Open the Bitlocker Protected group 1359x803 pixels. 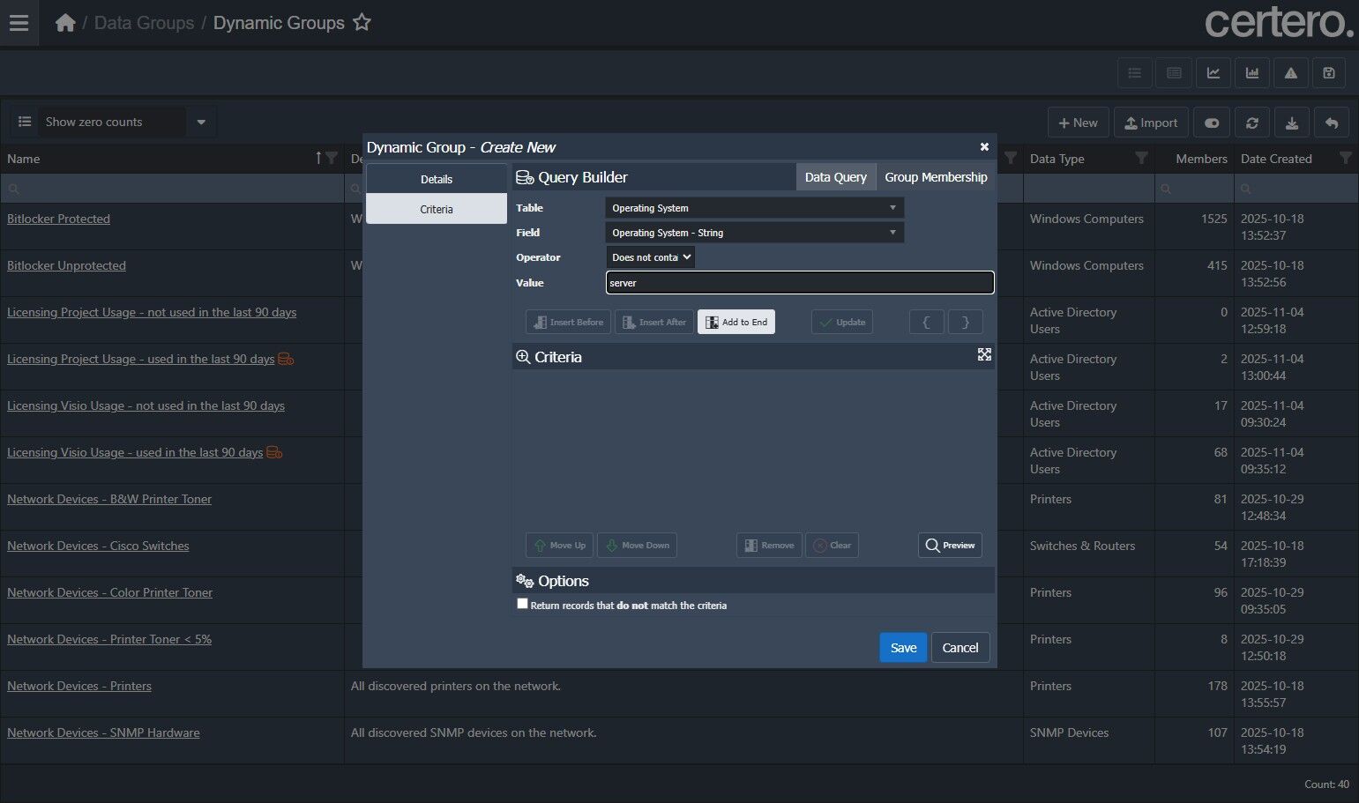pyautogui.click(x=58, y=219)
